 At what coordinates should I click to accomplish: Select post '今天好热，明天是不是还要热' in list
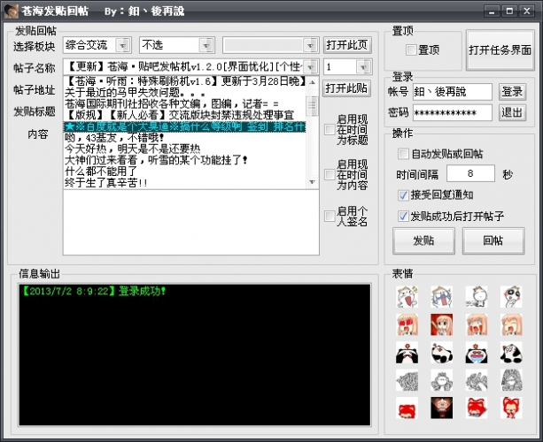coord(186,149)
